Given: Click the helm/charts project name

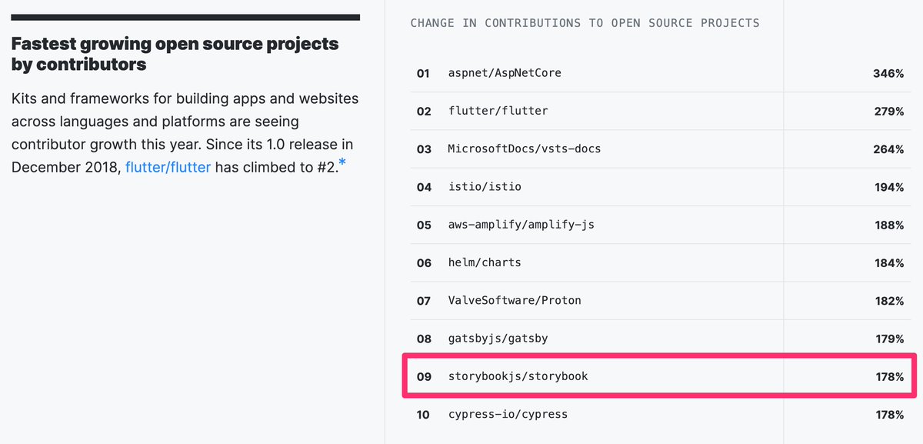Looking at the screenshot, I should coord(485,262).
